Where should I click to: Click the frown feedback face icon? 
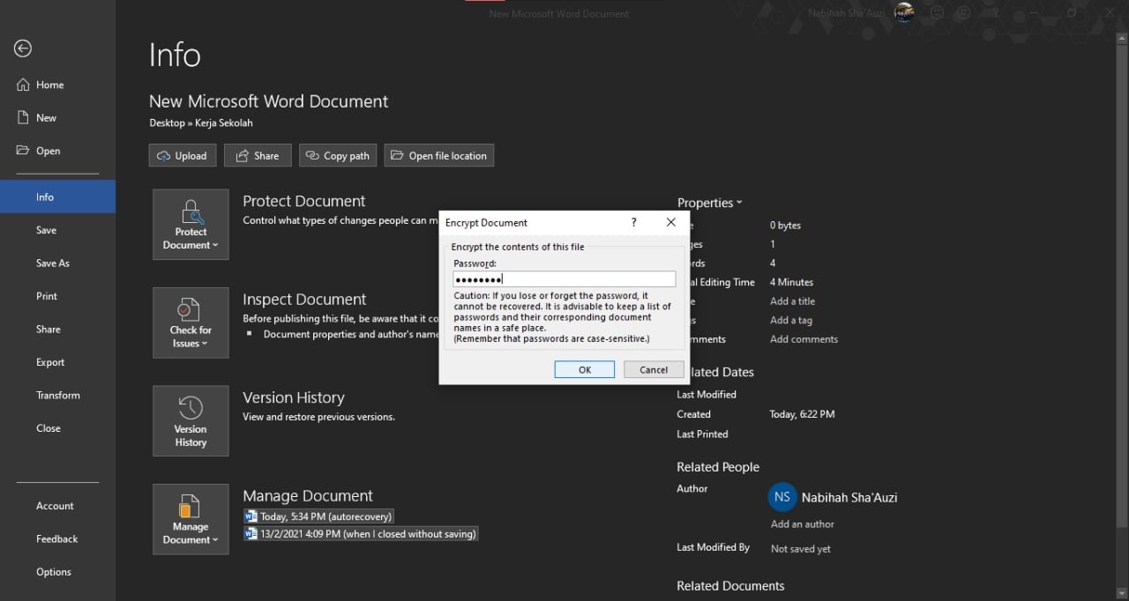click(964, 13)
